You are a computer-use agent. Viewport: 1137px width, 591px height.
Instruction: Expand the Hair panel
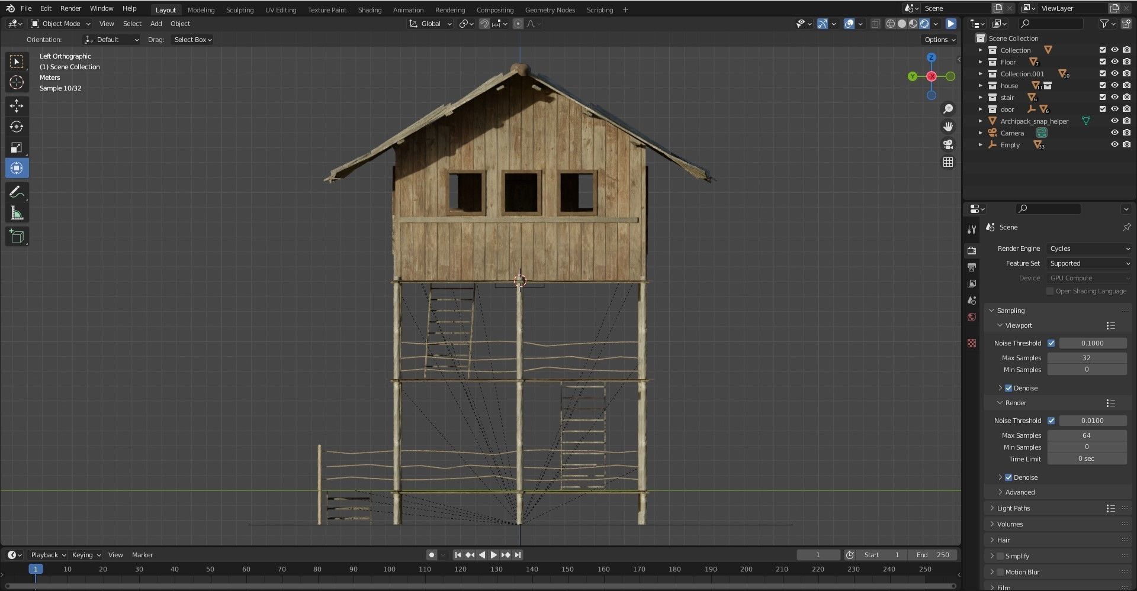[x=1003, y=540]
